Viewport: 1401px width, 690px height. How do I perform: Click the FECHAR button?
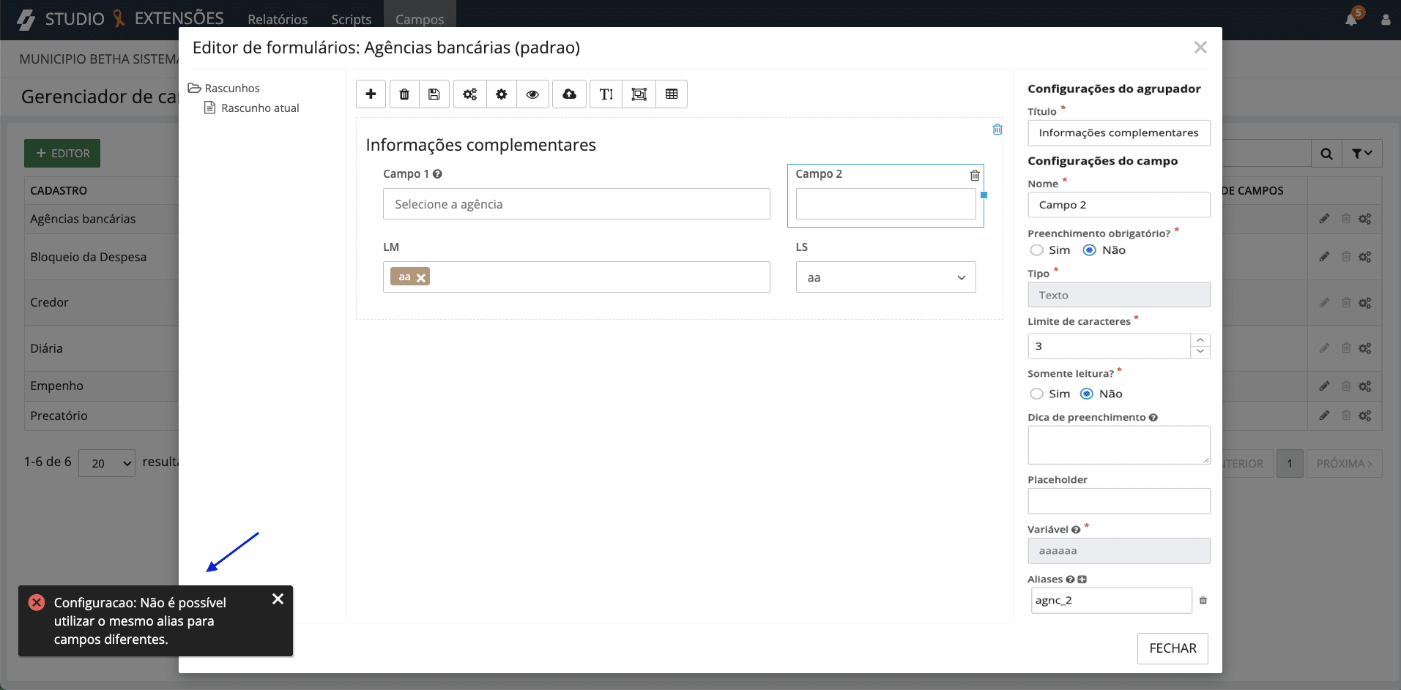point(1172,648)
